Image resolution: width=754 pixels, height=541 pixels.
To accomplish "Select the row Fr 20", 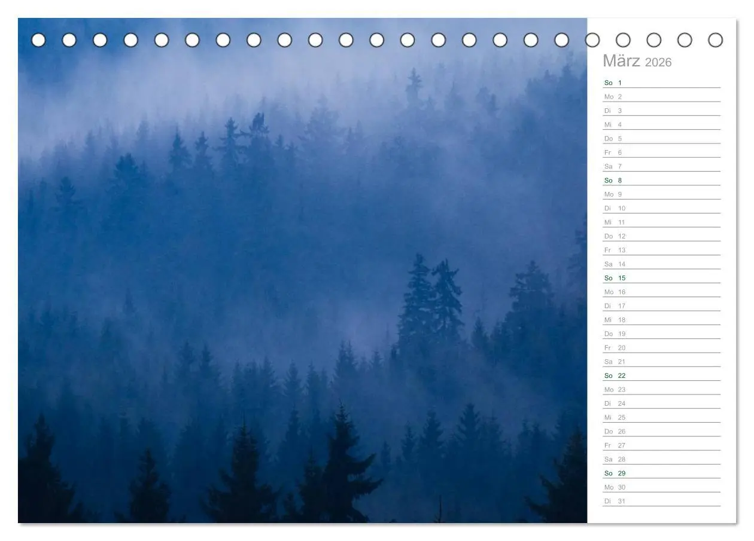I will click(661, 348).
